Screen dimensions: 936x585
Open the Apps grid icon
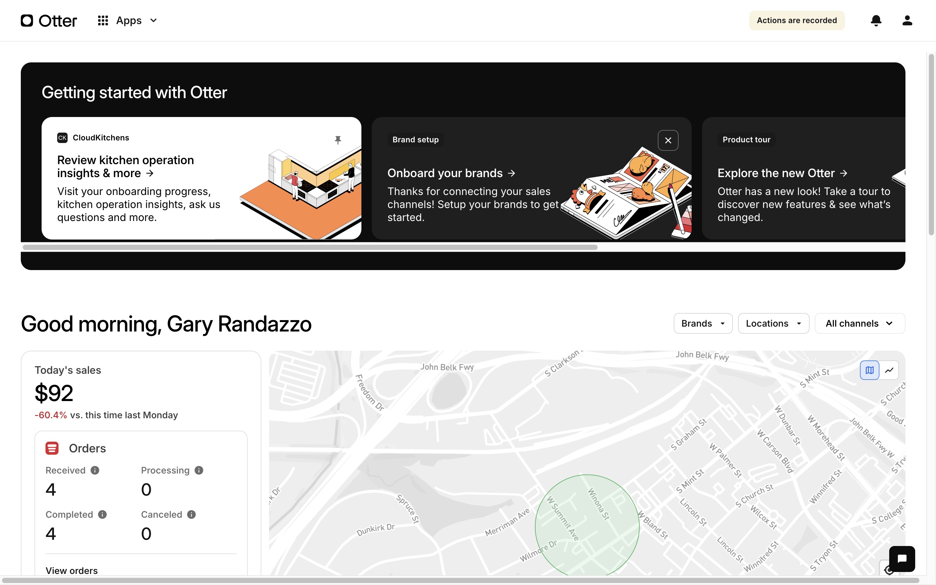pyautogui.click(x=103, y=20)
